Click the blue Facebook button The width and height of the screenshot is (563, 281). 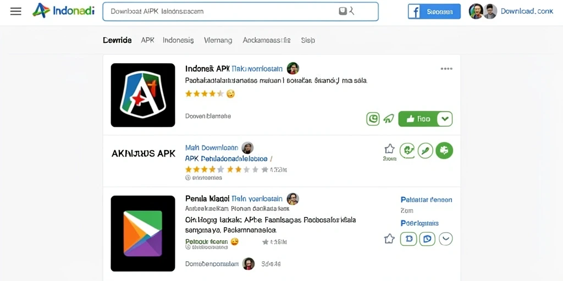tap(434, 12)
